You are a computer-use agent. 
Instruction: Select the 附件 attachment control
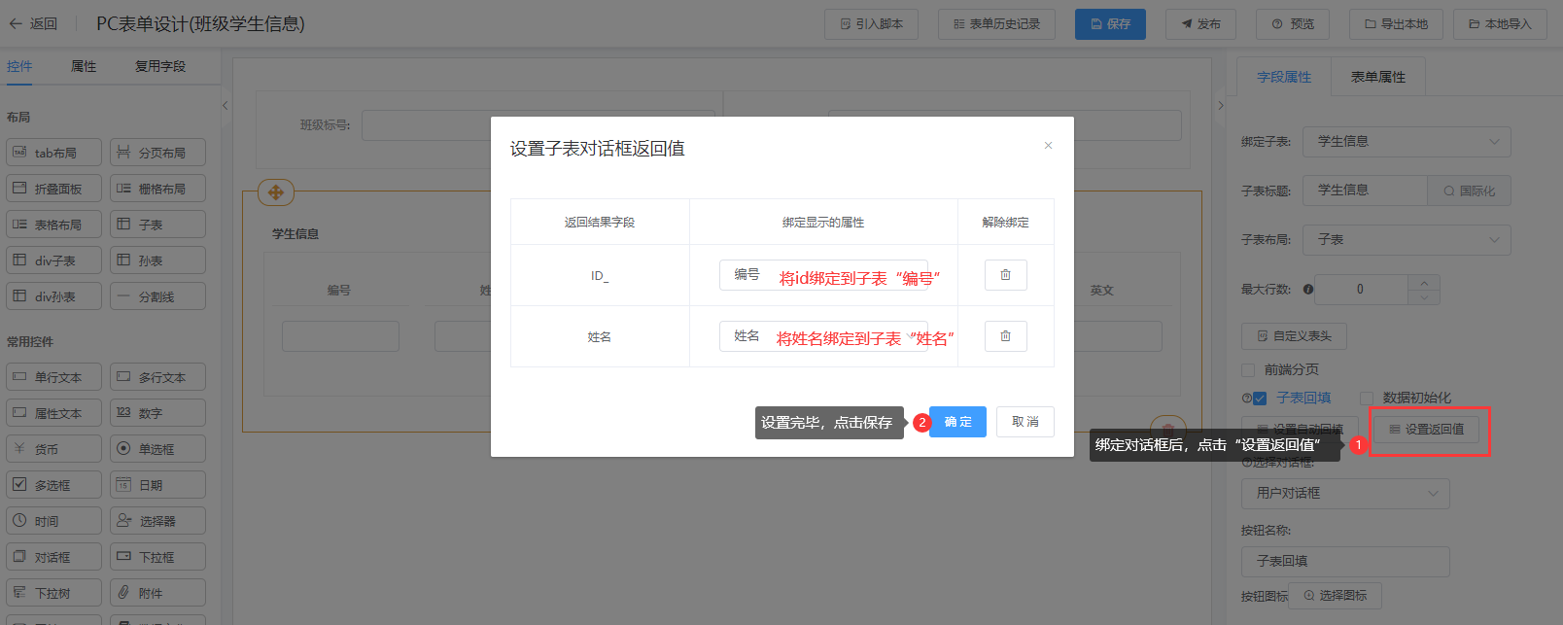pyautogui.click(x=157, y=593)
